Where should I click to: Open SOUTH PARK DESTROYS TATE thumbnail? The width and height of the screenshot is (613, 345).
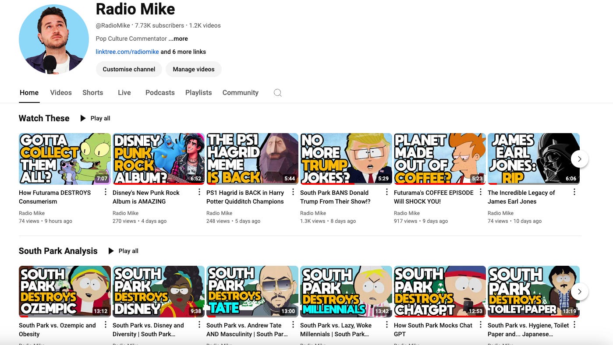pyautogui.click(x=252, y=292)
